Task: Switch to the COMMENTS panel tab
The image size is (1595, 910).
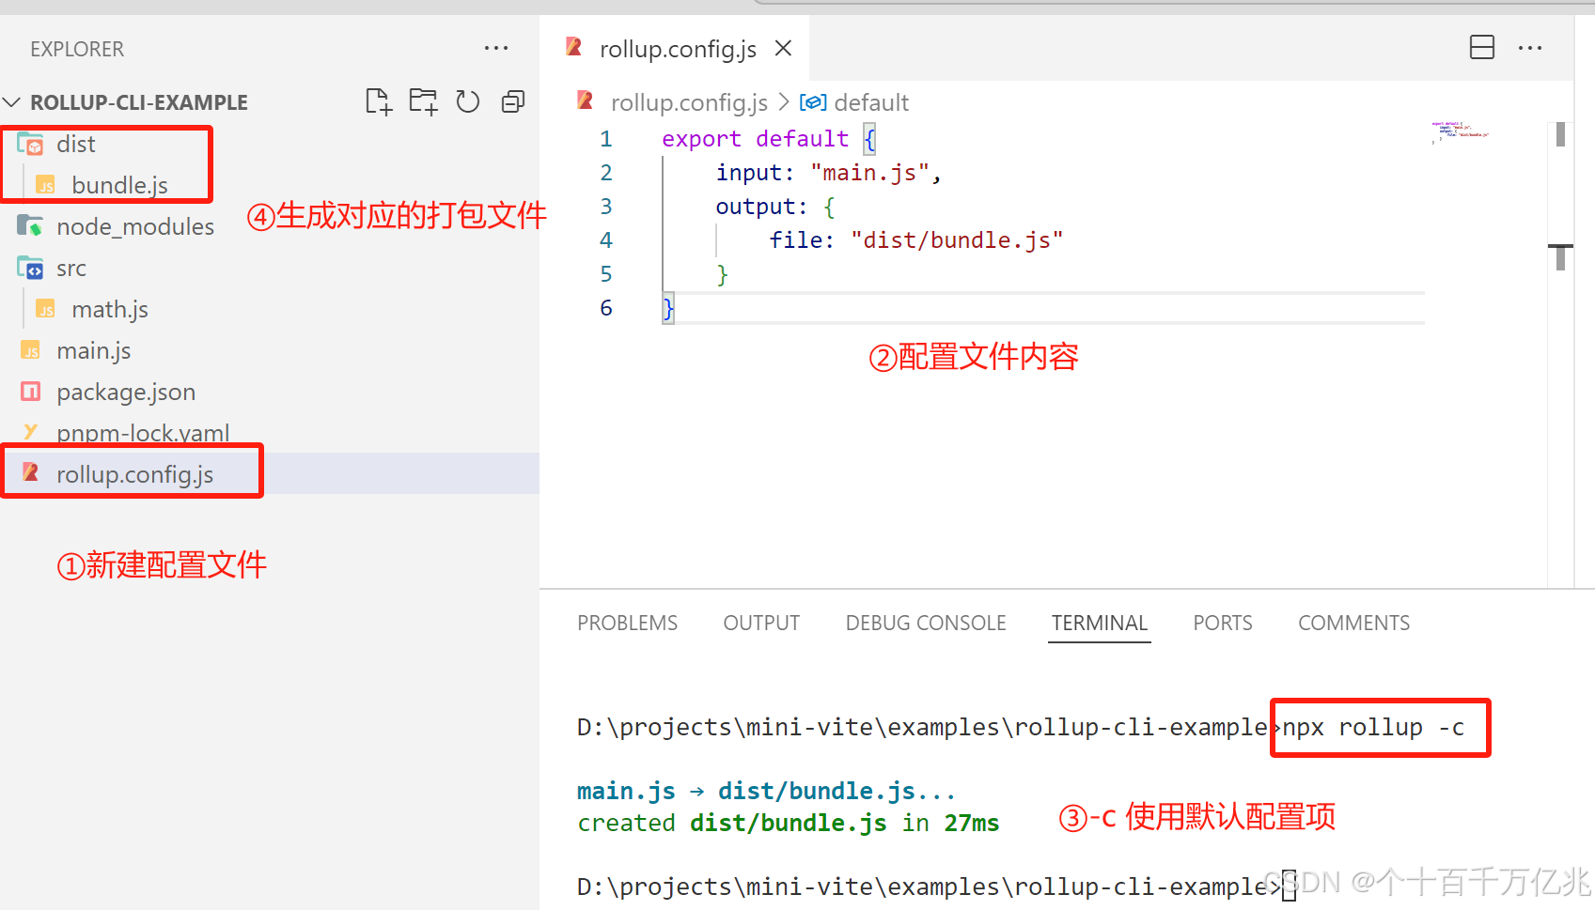Action: (1353, 623)
